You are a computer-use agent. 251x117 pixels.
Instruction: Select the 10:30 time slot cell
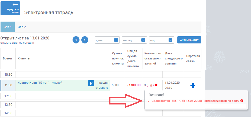(8, 75)
